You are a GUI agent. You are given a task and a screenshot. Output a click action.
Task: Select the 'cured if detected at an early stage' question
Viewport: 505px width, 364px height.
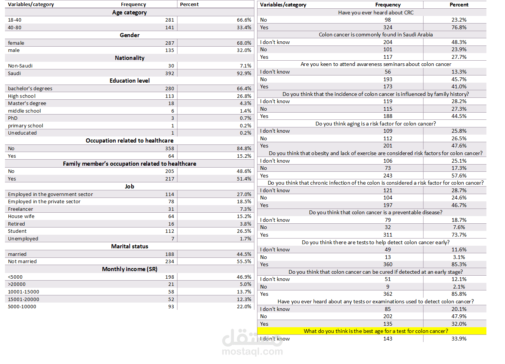pyautogui.click(x=376, y=272)
